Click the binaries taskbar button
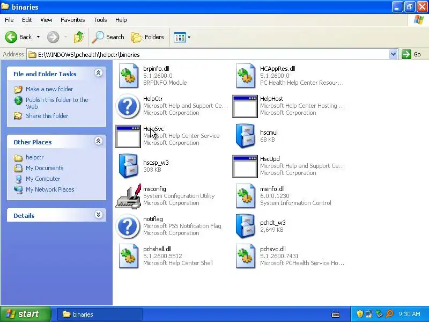 click(99, 314)
